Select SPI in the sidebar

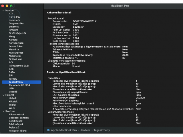[11, 75]
